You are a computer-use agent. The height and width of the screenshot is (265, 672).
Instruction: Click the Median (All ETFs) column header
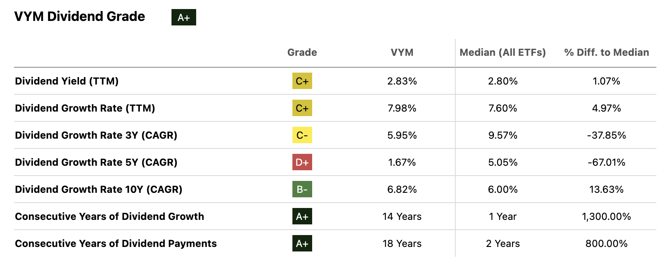click(503, 53)
